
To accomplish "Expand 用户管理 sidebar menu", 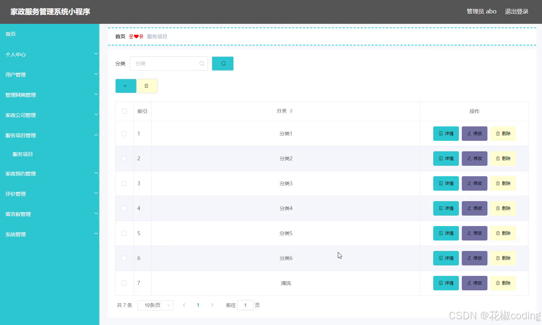I will point(50,75).
